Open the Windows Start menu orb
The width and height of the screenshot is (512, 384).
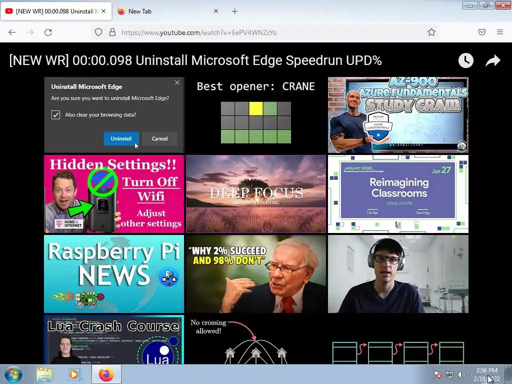coord(13,374)
